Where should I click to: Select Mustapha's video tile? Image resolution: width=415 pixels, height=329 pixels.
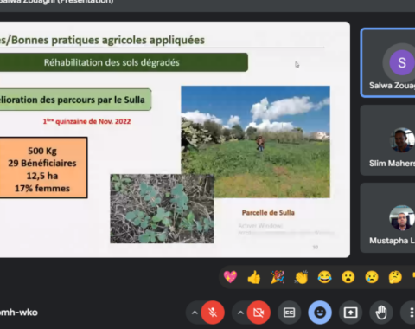pos(388,218)
